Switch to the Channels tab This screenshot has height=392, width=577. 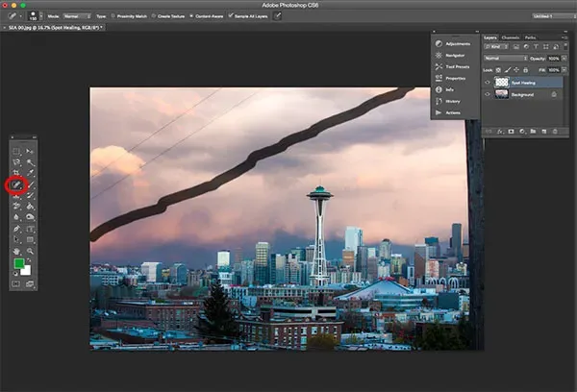pyautogui.click(x=510, y=37)
